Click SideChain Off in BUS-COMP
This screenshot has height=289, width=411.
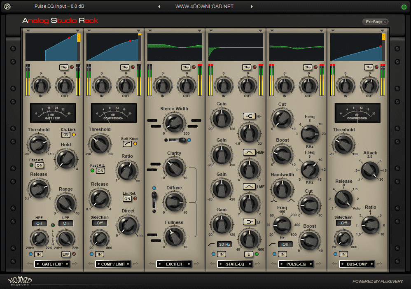[x=343, y=223]
